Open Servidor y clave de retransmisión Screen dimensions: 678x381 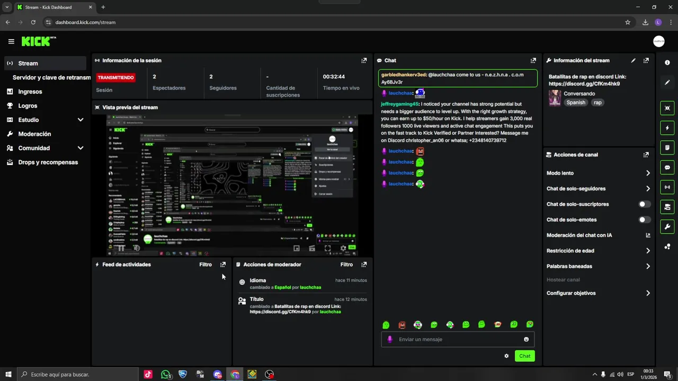[51, 77]
